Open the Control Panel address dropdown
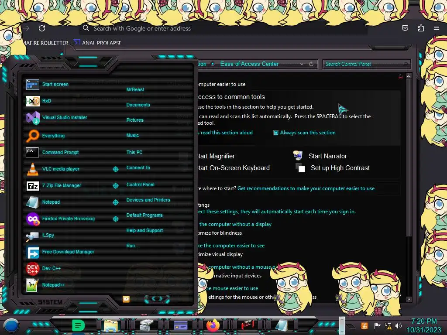The width and height of the screenshot is (447, 335). point(302,64)
